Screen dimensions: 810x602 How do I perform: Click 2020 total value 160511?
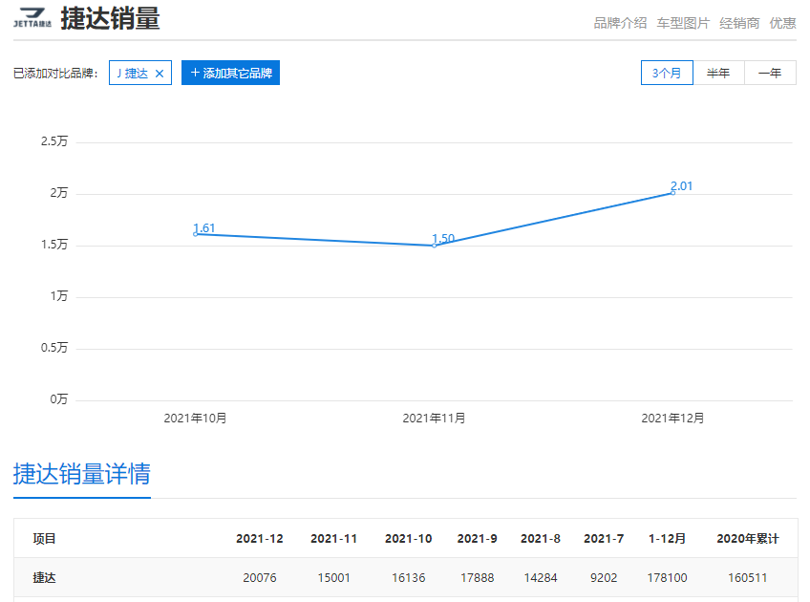click(x=748, y=578)
